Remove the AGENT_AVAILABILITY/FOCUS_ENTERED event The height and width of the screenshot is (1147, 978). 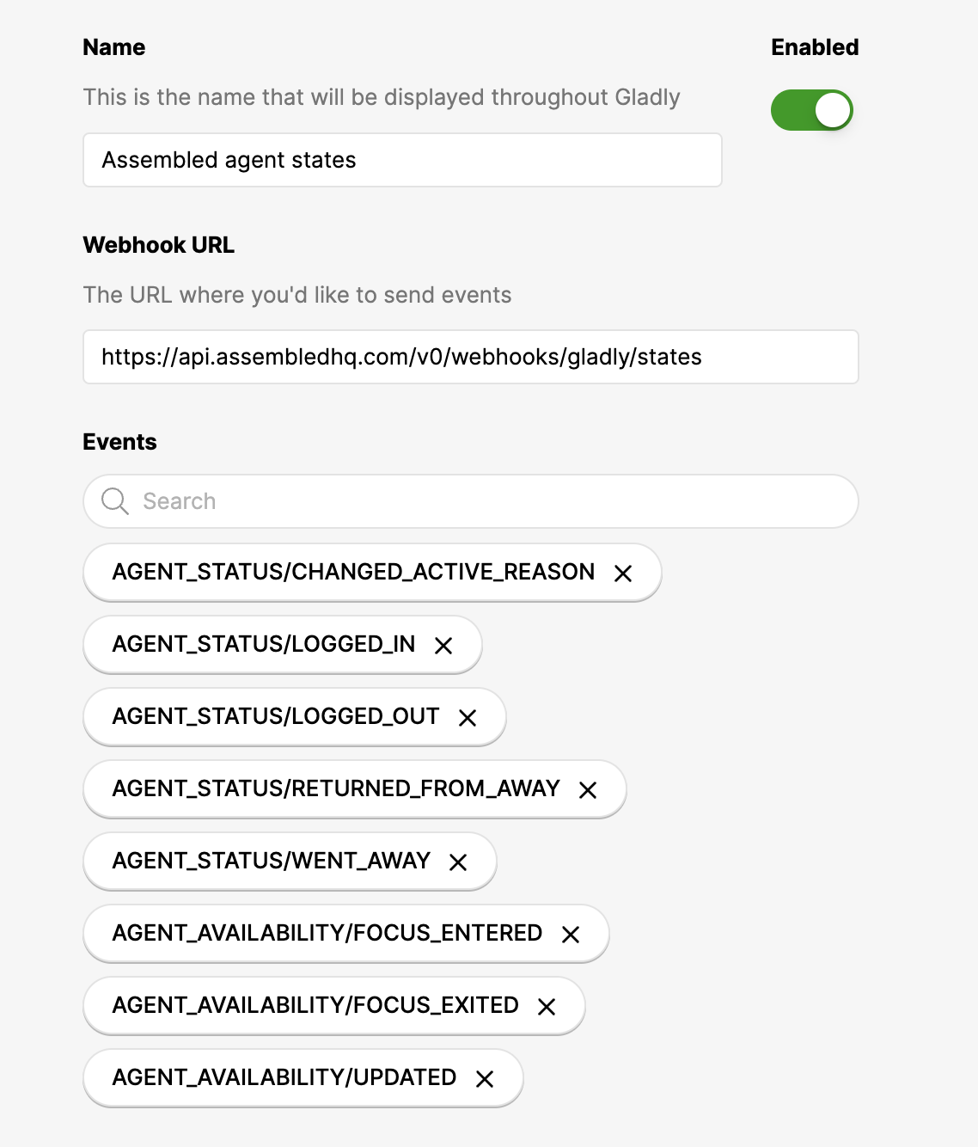[571, 935]
